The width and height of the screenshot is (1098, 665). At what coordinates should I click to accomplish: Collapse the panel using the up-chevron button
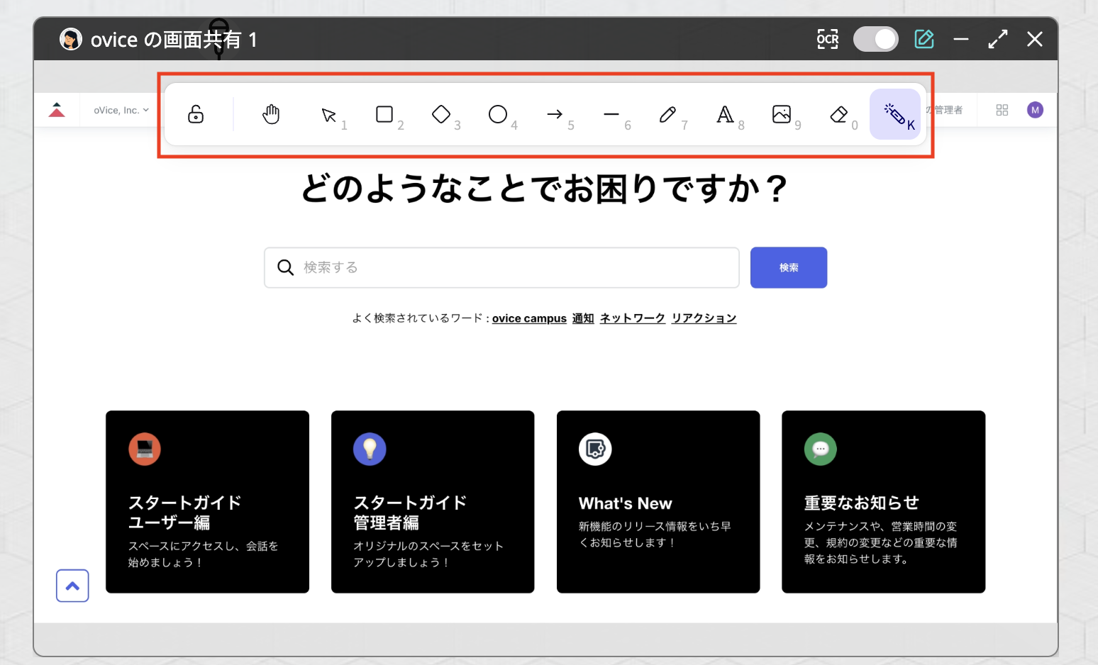tap(72, 586)
